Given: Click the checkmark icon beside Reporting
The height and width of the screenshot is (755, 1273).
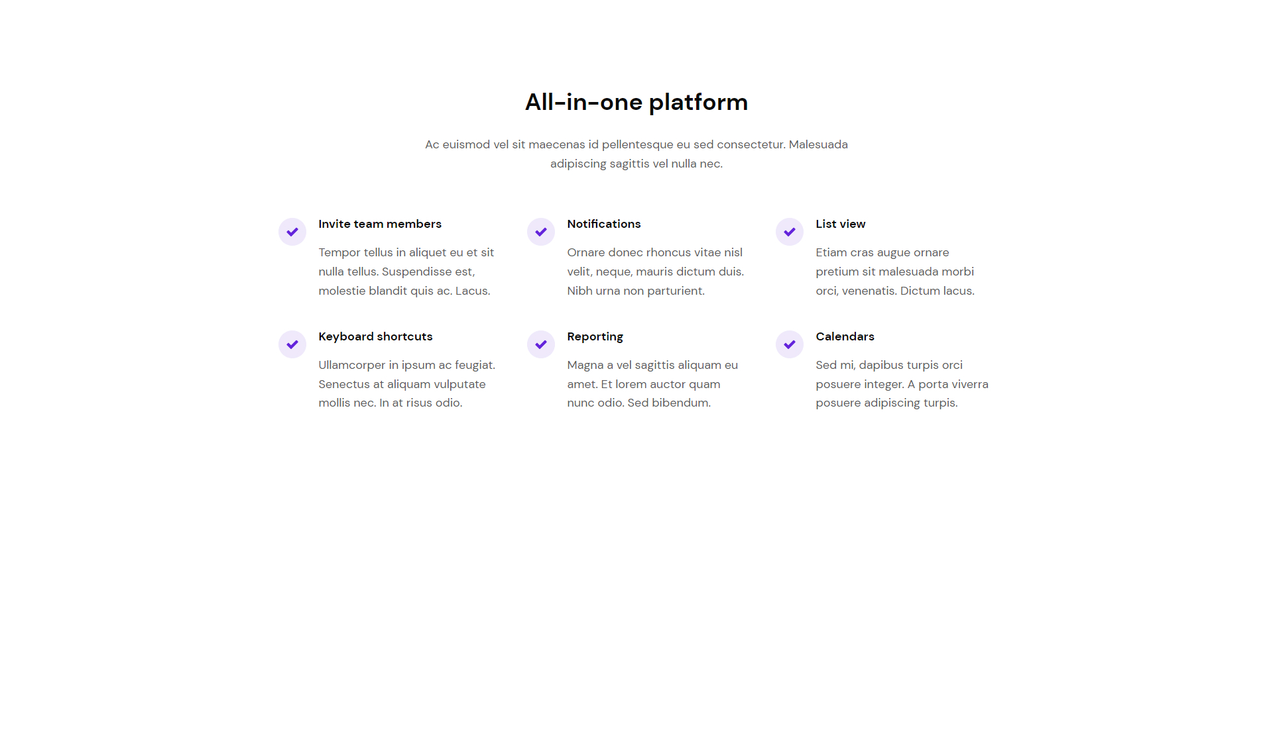Looking at the screenshot, I should (541, 344).
